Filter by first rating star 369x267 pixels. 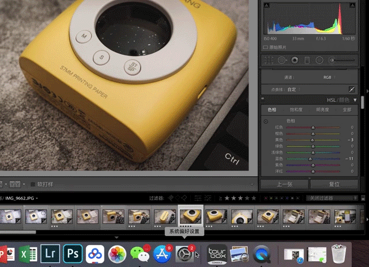(x=227, y=198)
